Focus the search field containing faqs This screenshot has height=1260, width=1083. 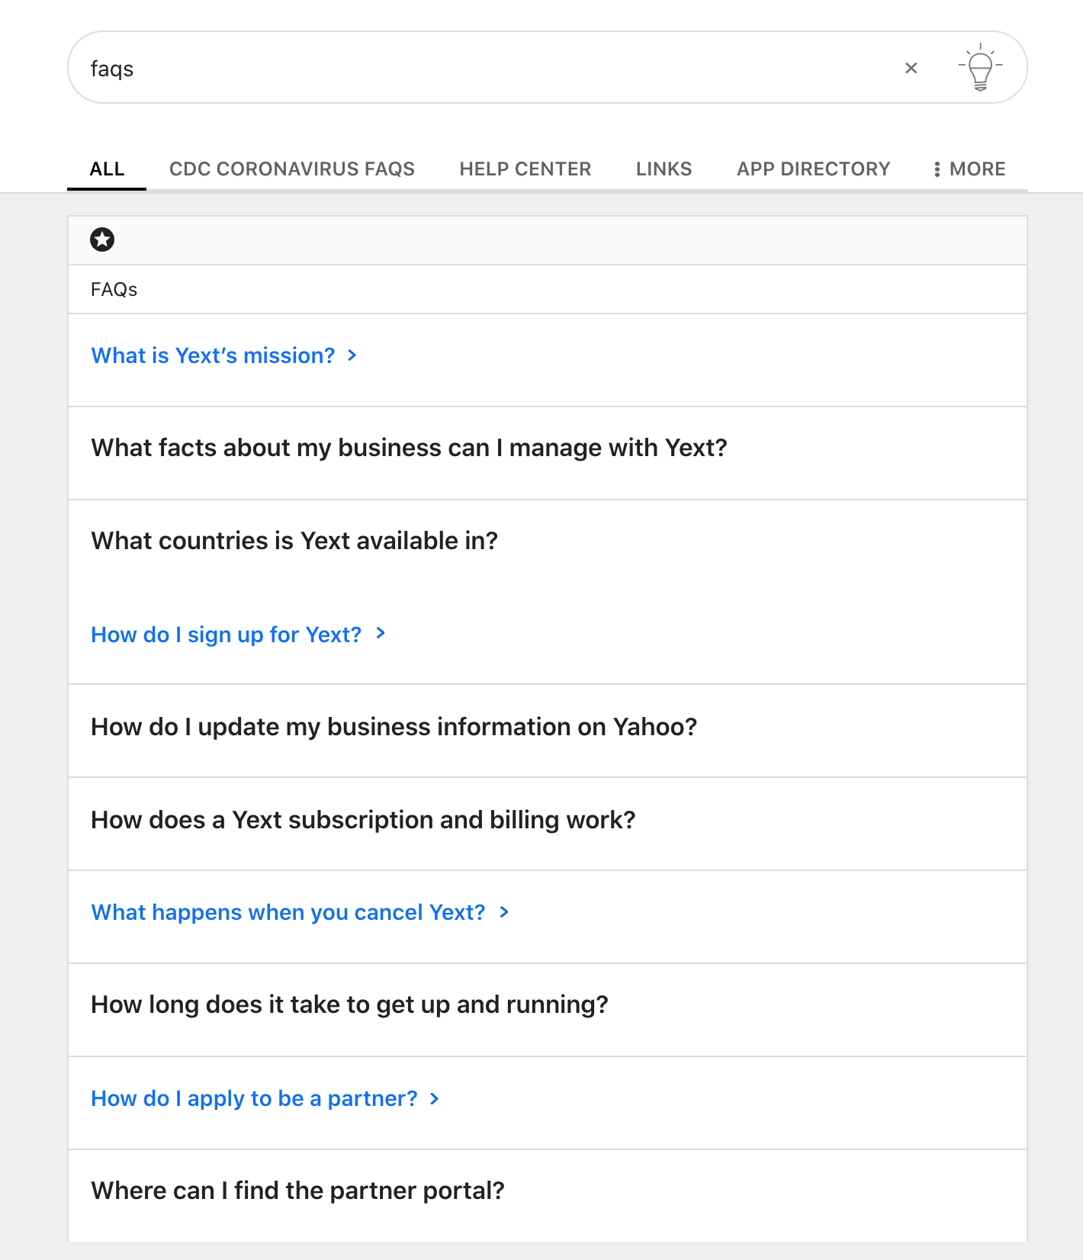click(488, 68)
